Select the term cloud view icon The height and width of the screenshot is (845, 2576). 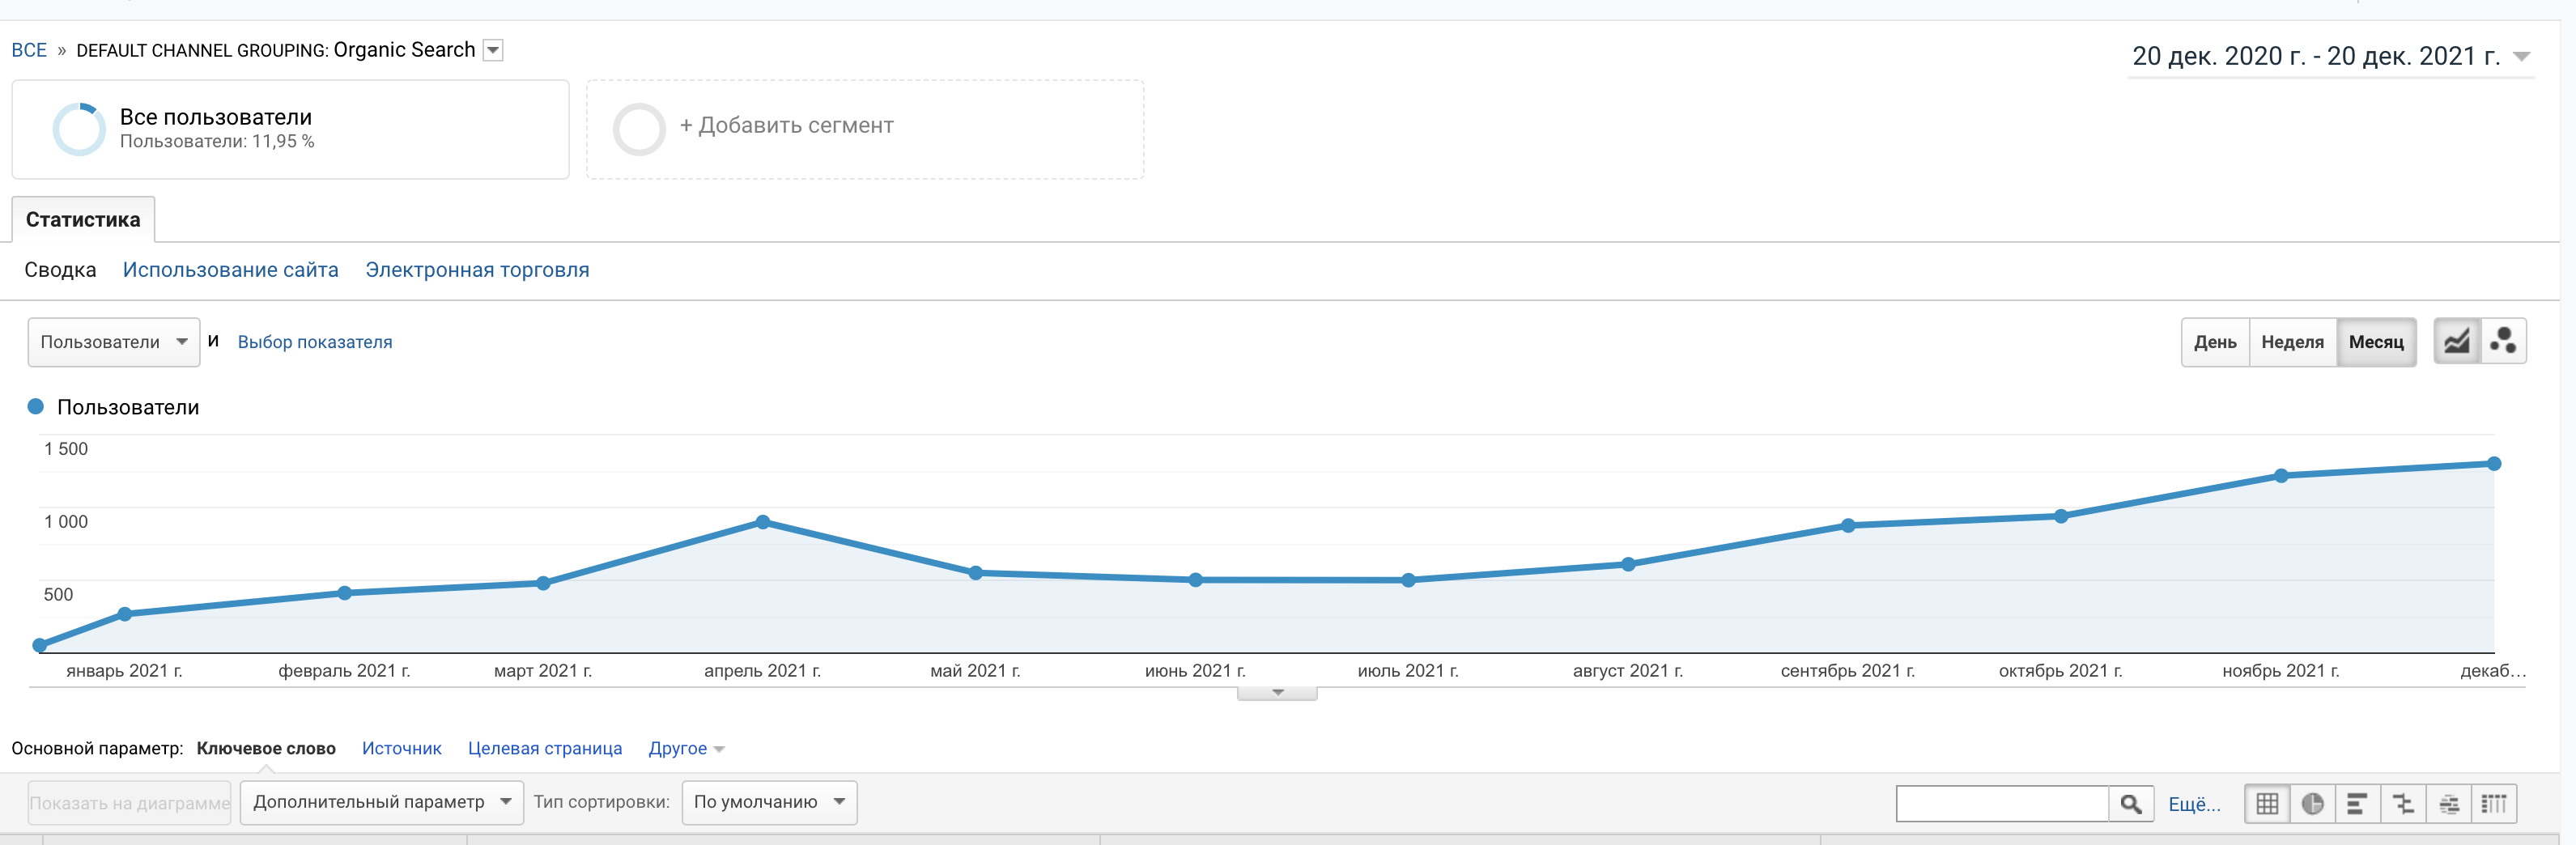pos(2449,803)
